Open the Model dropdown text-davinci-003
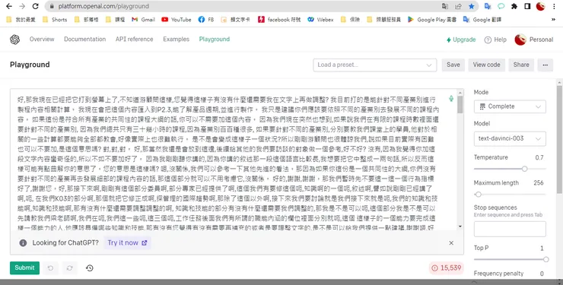This screenshot has width=563, height=285. tap(510, 138)
